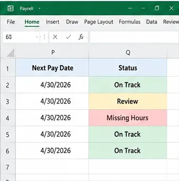179x181 pixels.
Task: Click the restore window icon
Action: tap(157, 8)
